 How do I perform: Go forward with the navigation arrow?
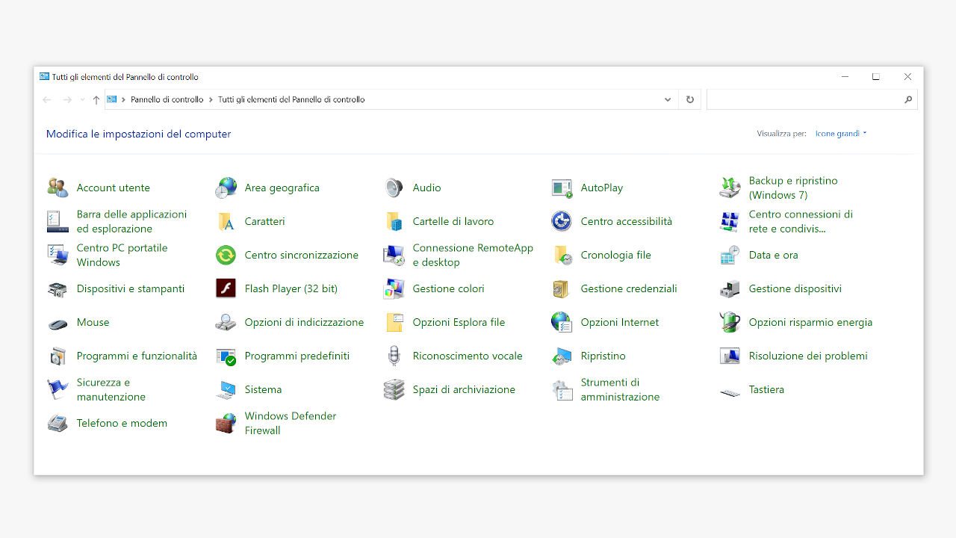(67, 99)
